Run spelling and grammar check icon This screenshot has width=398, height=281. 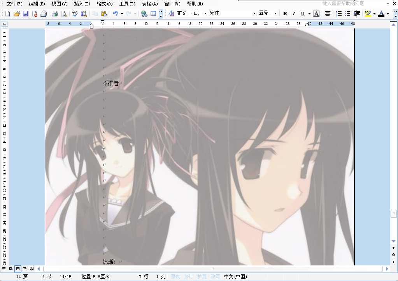click(75, 14)
